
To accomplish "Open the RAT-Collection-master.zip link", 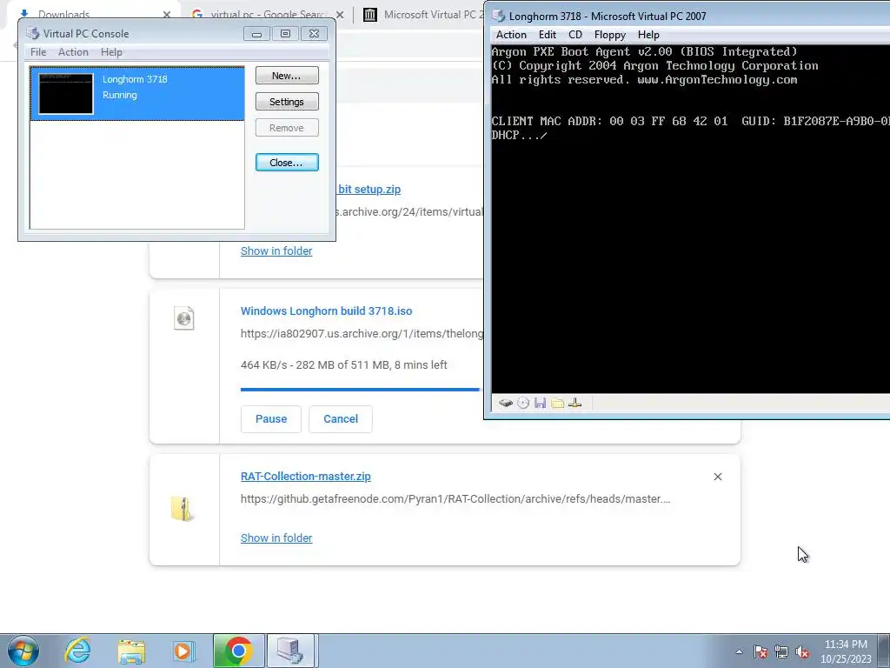I will [305, 477].
